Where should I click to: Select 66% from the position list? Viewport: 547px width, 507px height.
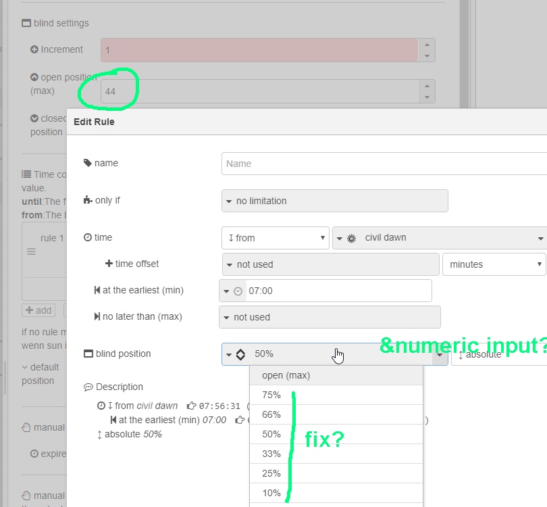tap(336, 414)
